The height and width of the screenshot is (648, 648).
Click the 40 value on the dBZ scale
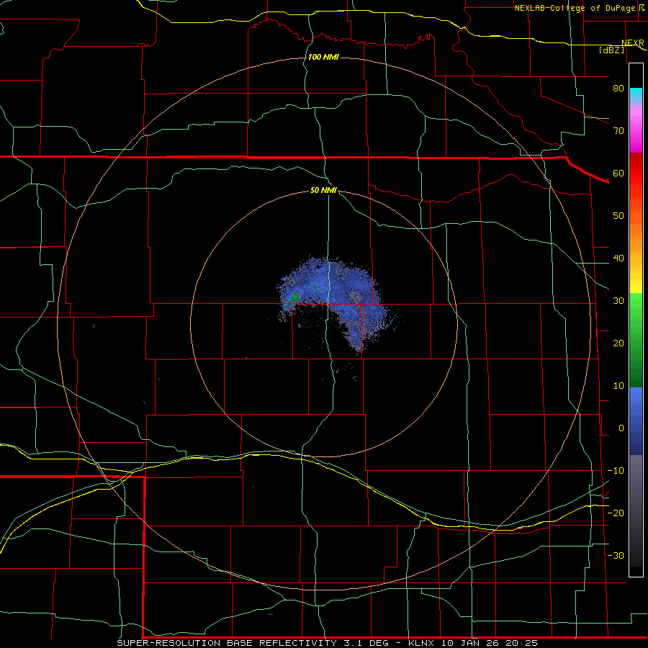pyautogui.click(x=618, y=258)
